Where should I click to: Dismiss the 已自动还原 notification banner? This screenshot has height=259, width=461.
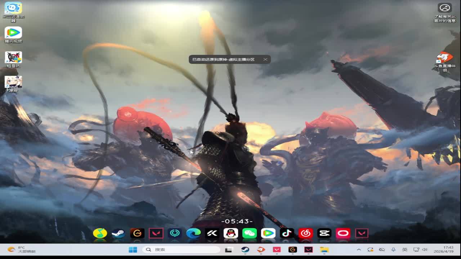(265, 59)
